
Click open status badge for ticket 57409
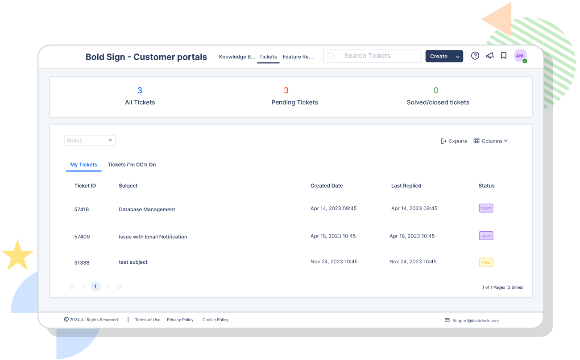486,236
